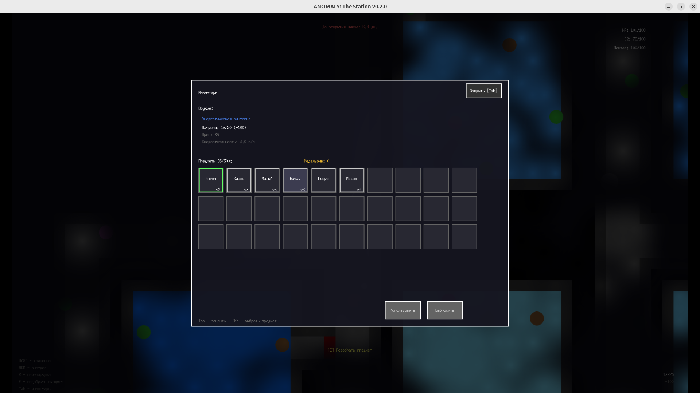Click the last empty slot in third row
This screenshot has height=393, width=700.
coord(464,237)
